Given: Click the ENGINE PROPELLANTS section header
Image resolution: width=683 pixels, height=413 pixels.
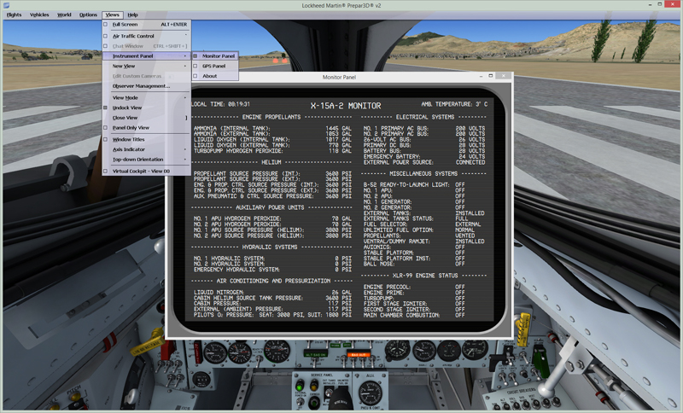Looking at the screenshot, I should [271, 117].
